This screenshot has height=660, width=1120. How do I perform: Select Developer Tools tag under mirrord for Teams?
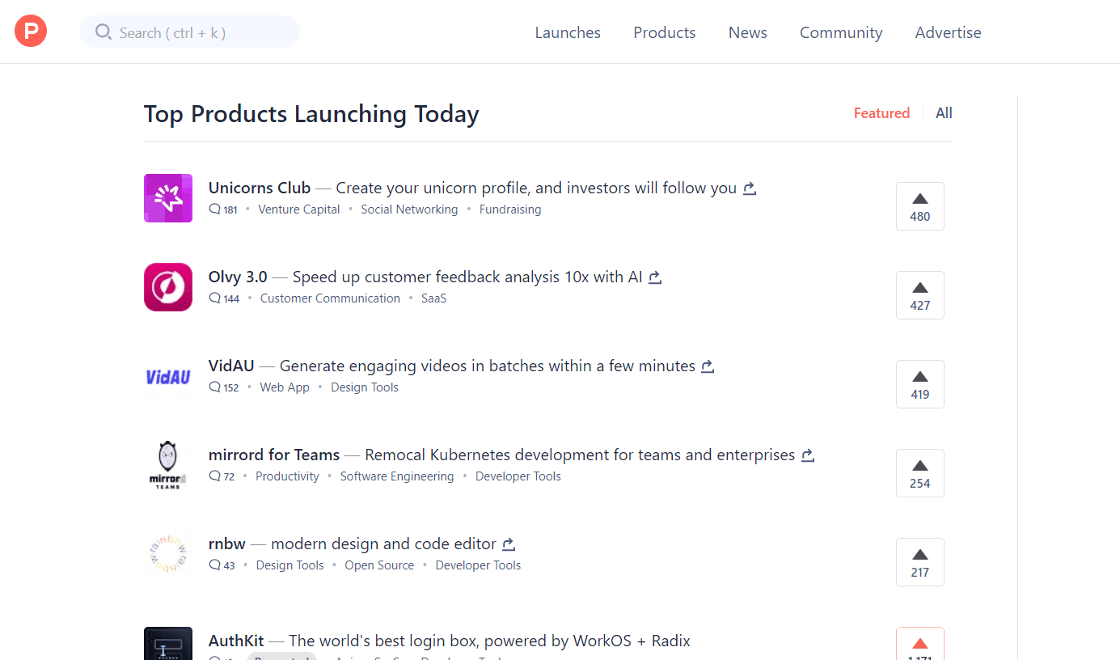tap(518, 476)
